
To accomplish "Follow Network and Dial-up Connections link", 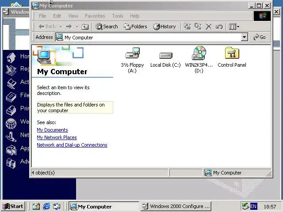I will pyautogui.click(x=72, y=145).
